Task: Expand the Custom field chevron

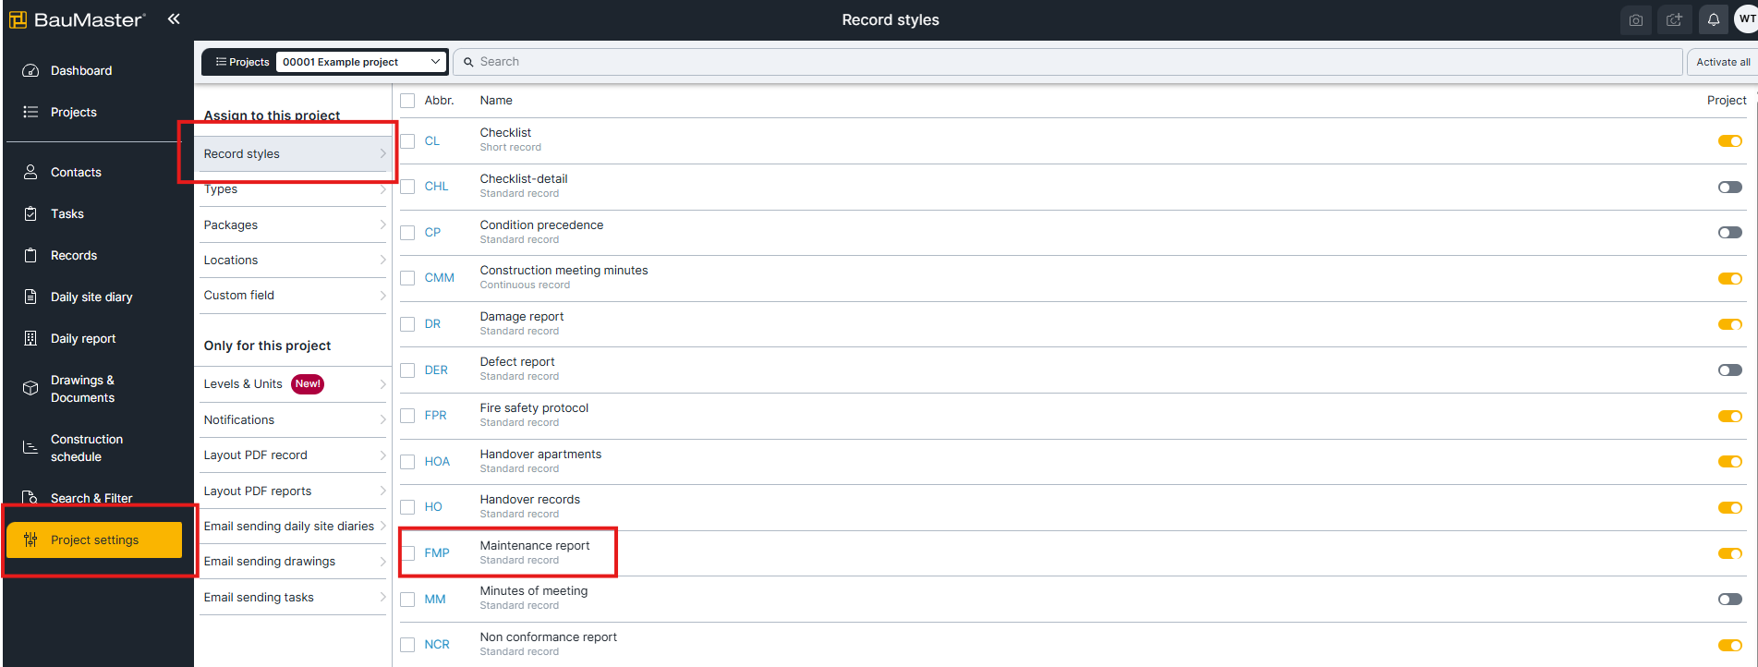Action: pyautogui.click(x=382, y=295)
